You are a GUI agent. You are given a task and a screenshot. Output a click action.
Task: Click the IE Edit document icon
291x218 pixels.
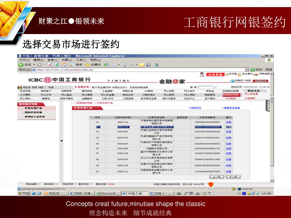click(x=131, y=65)
